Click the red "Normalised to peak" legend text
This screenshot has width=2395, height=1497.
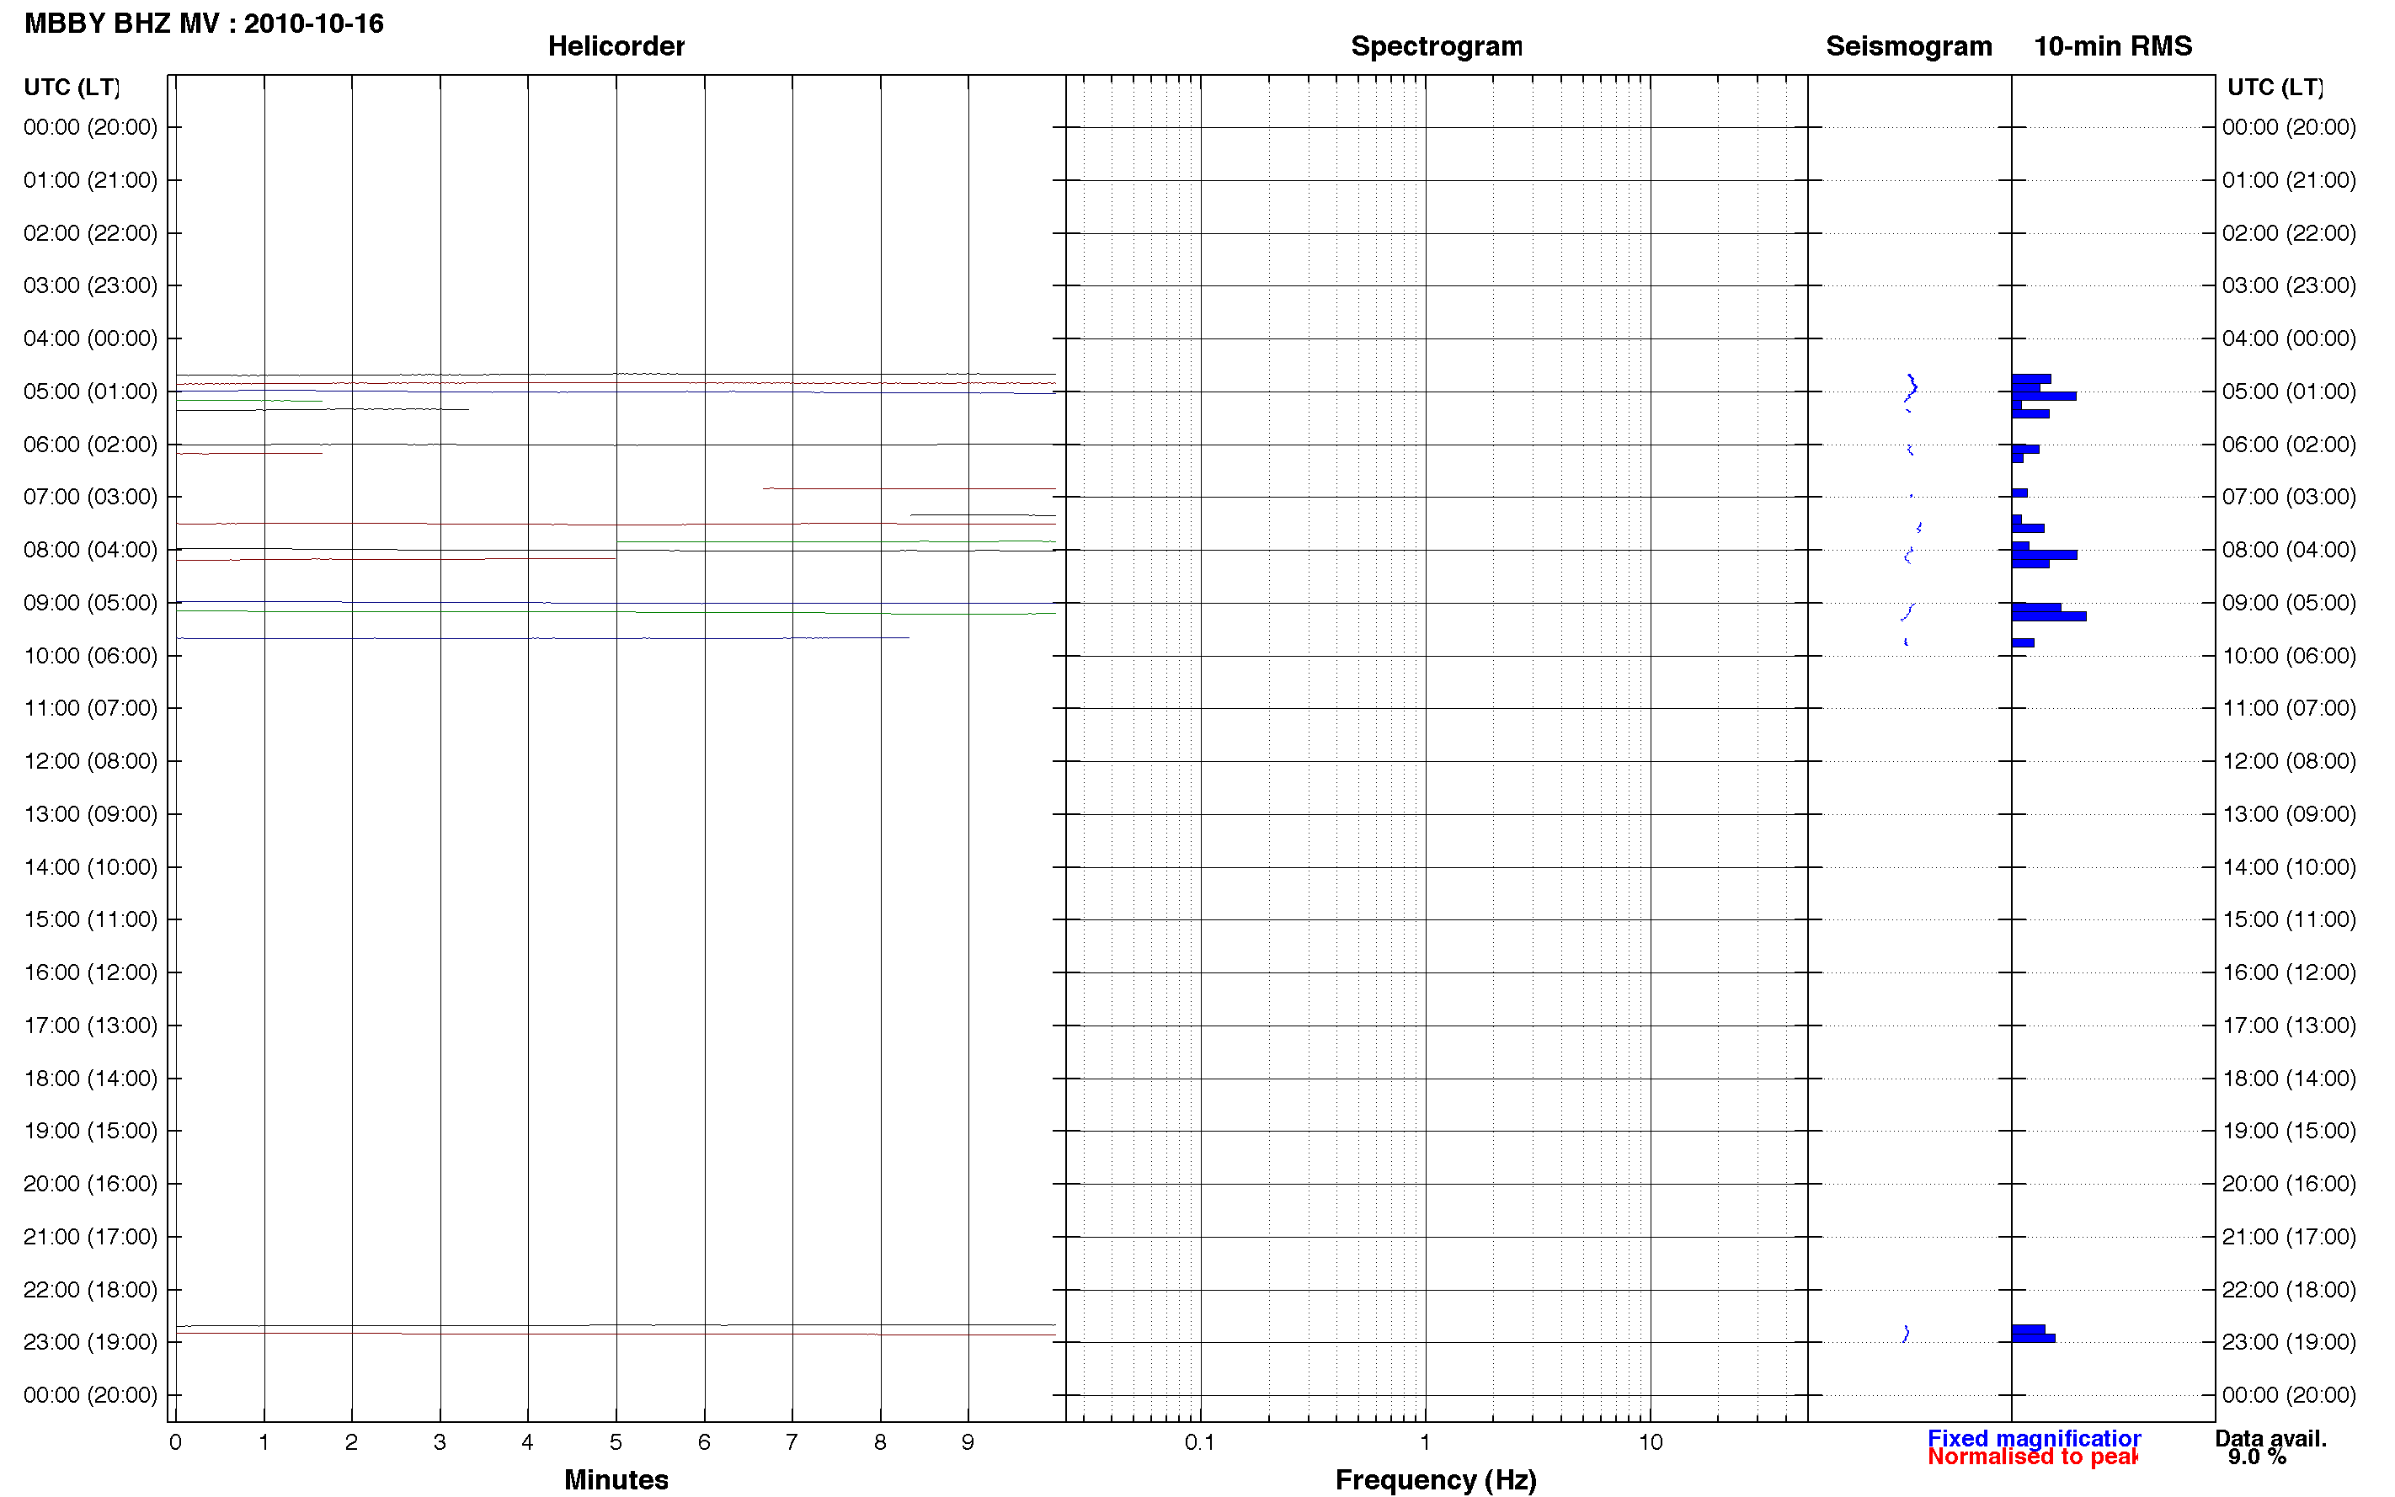pyautogui.click(x=2033, y=1457)
